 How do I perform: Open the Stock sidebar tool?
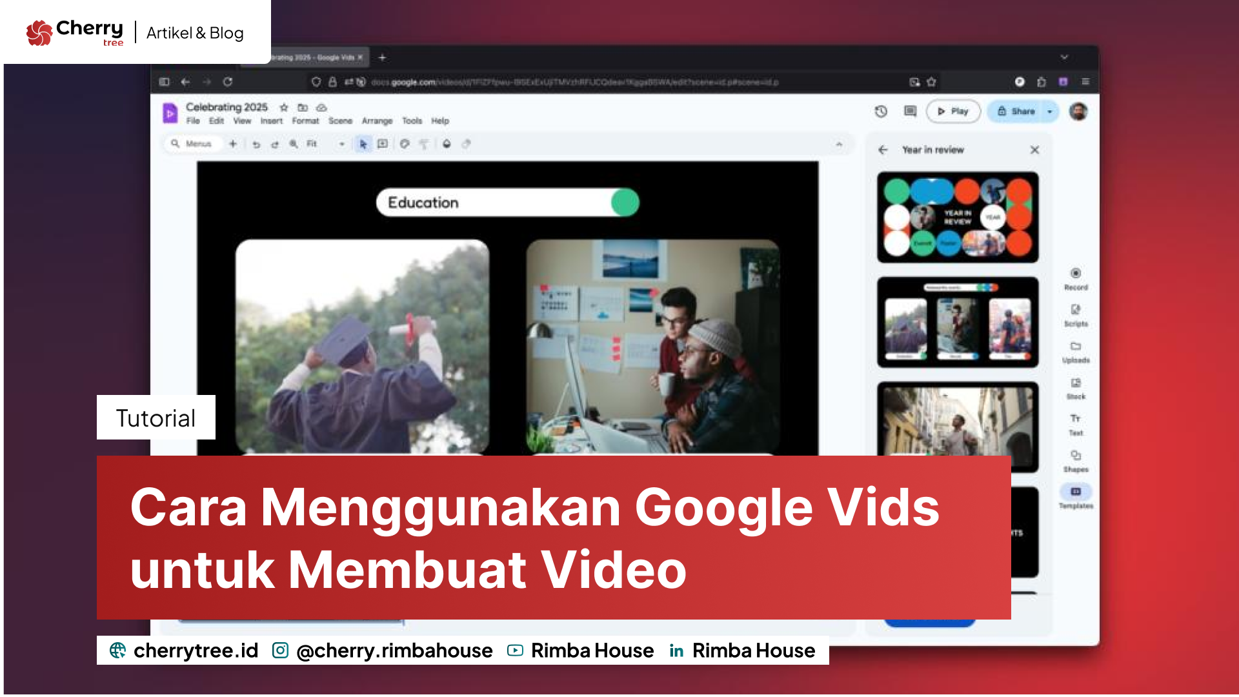coord(1076,389)
